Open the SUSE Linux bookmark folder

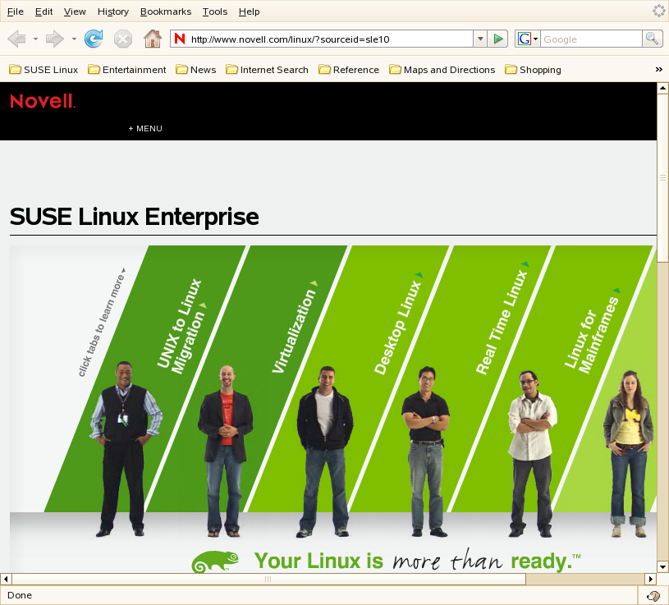pyautogui.click(x=44, y=70)
